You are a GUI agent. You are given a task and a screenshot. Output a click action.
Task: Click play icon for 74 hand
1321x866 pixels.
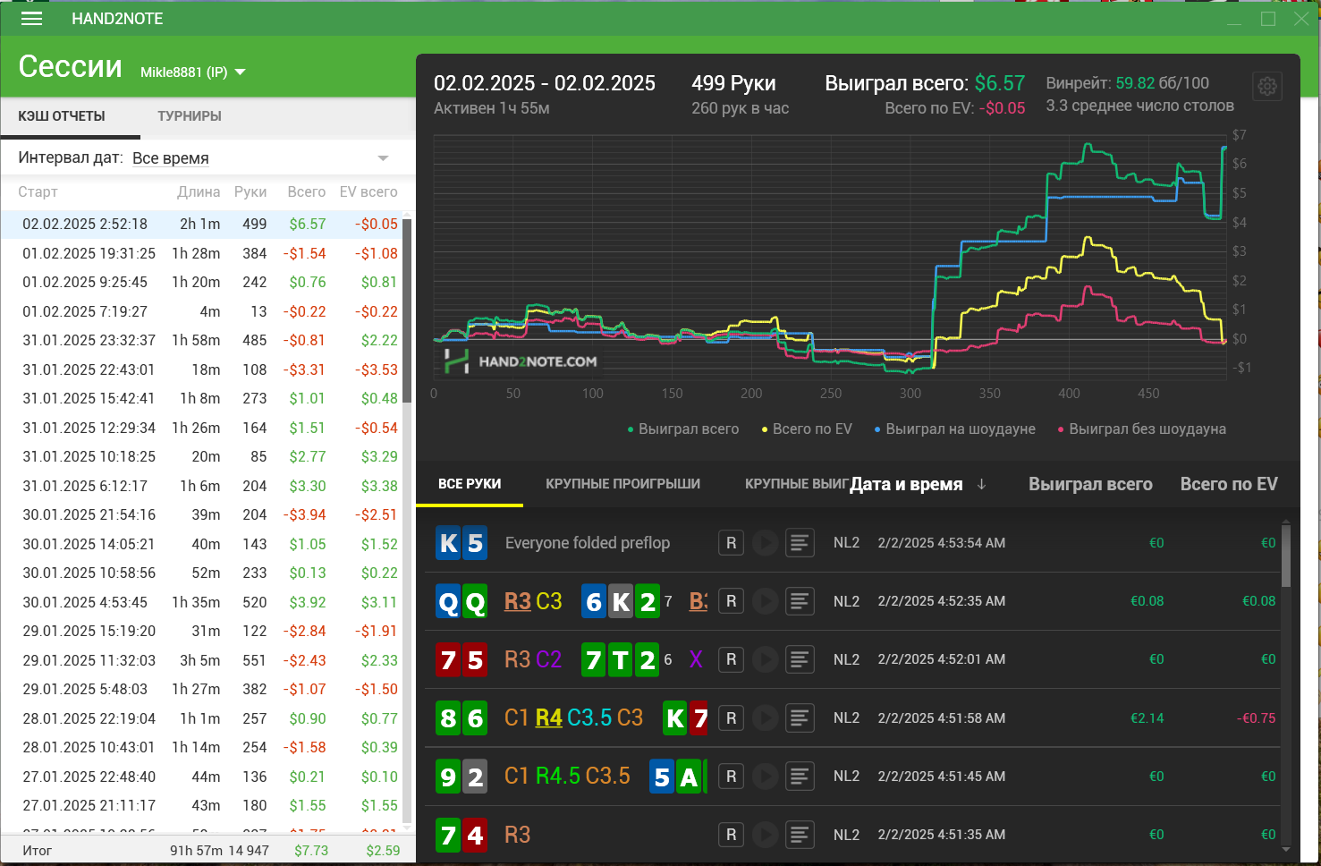765,834
